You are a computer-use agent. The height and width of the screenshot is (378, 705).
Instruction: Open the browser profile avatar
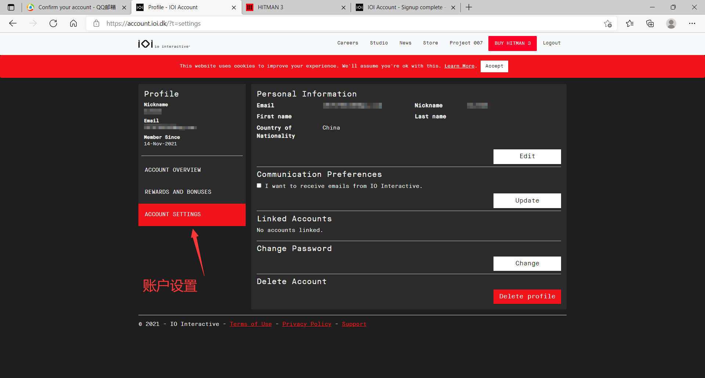point(671,23)
